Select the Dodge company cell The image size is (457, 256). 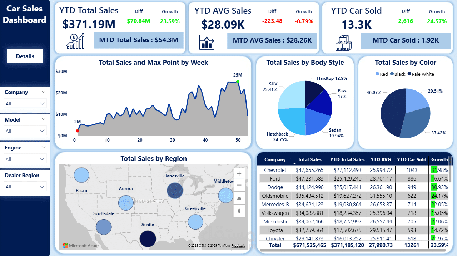275,187
